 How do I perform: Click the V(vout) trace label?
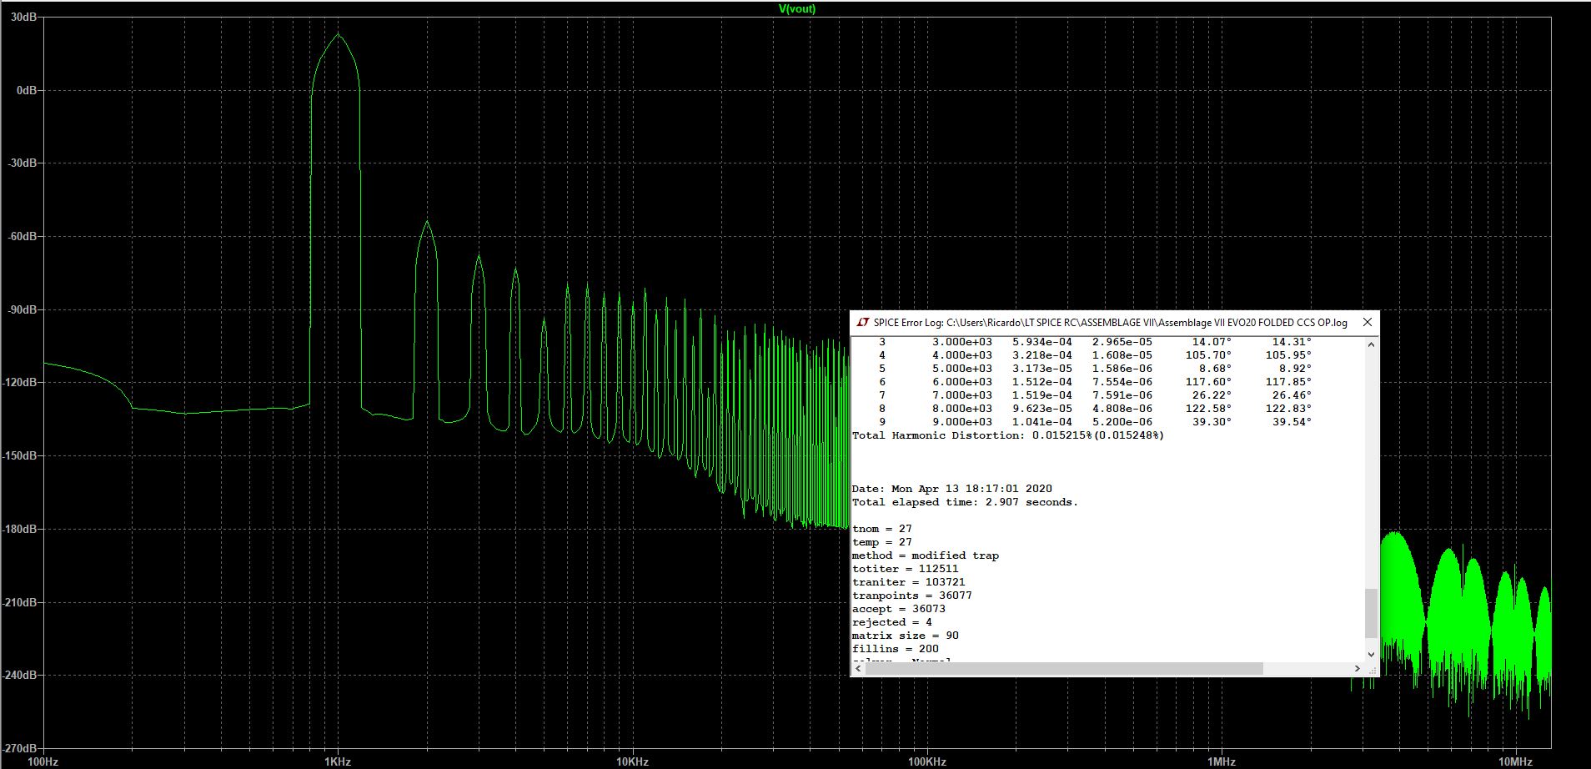(x=797, y=8)
